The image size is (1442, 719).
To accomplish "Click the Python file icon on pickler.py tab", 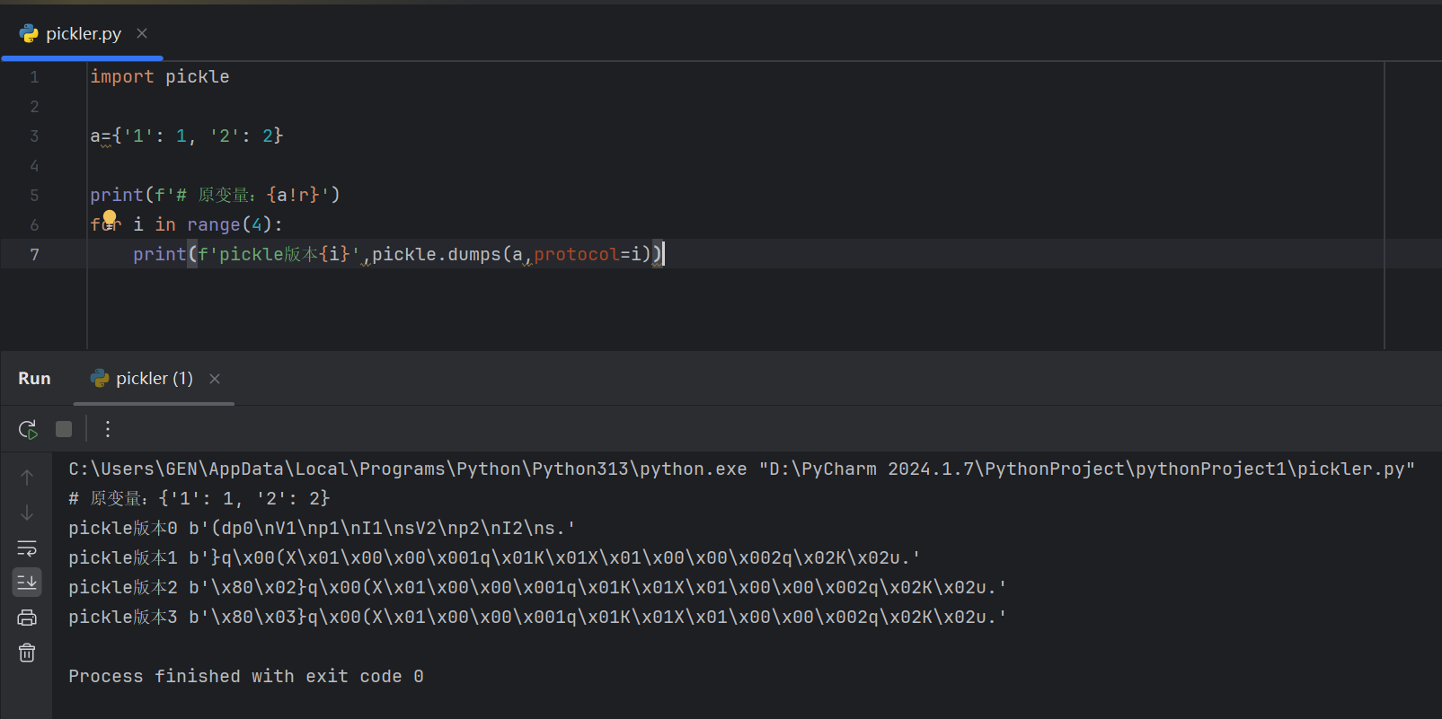I will 29,33.
